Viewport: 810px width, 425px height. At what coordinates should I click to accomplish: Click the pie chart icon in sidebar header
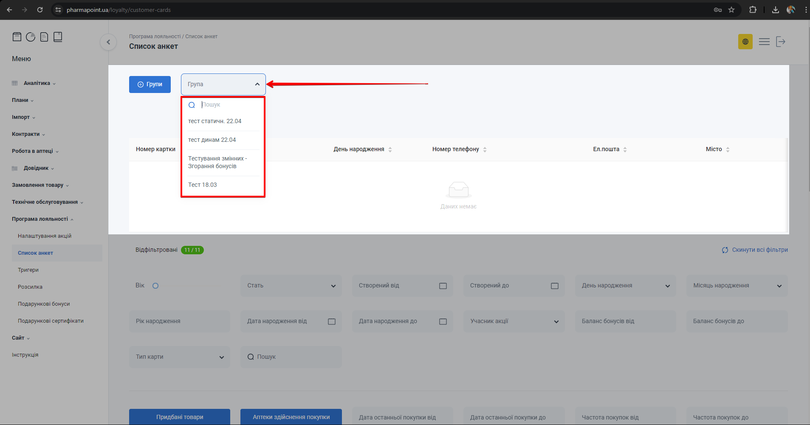pyautogui.click(x=31, y=37)
